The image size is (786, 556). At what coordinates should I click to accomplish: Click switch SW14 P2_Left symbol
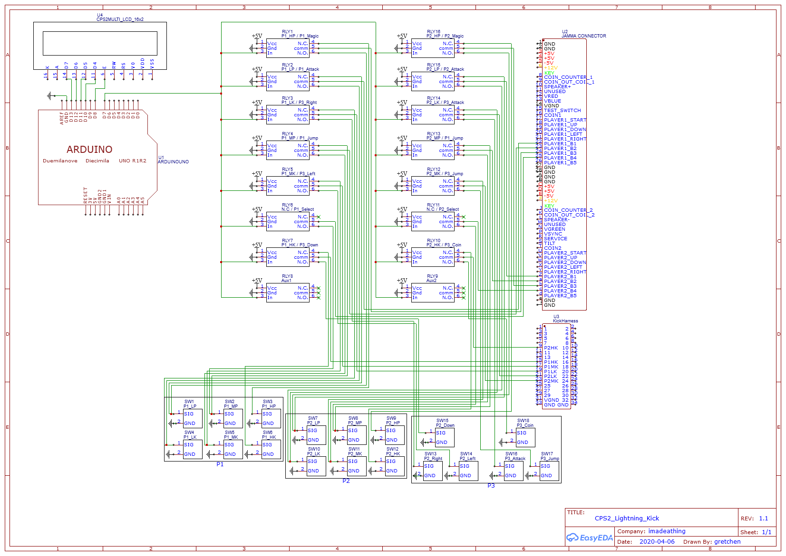(468, 471)
